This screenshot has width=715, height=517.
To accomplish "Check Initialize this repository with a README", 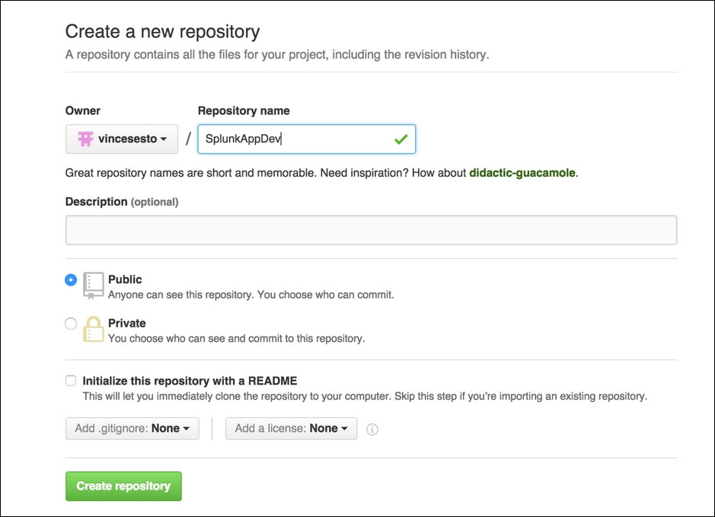I will (71, 380).
